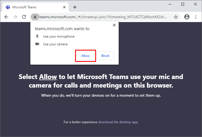Open a new tab with the plus button

[x=75, y=7]
